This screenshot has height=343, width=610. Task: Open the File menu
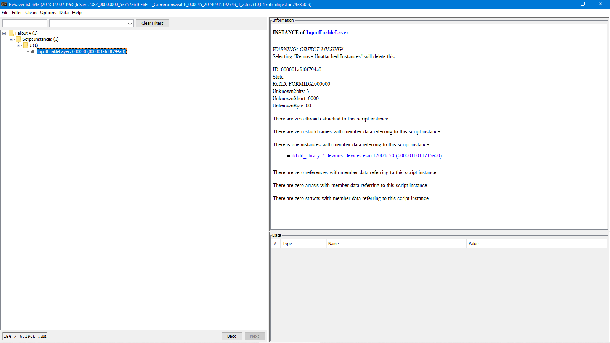point(5,13)
